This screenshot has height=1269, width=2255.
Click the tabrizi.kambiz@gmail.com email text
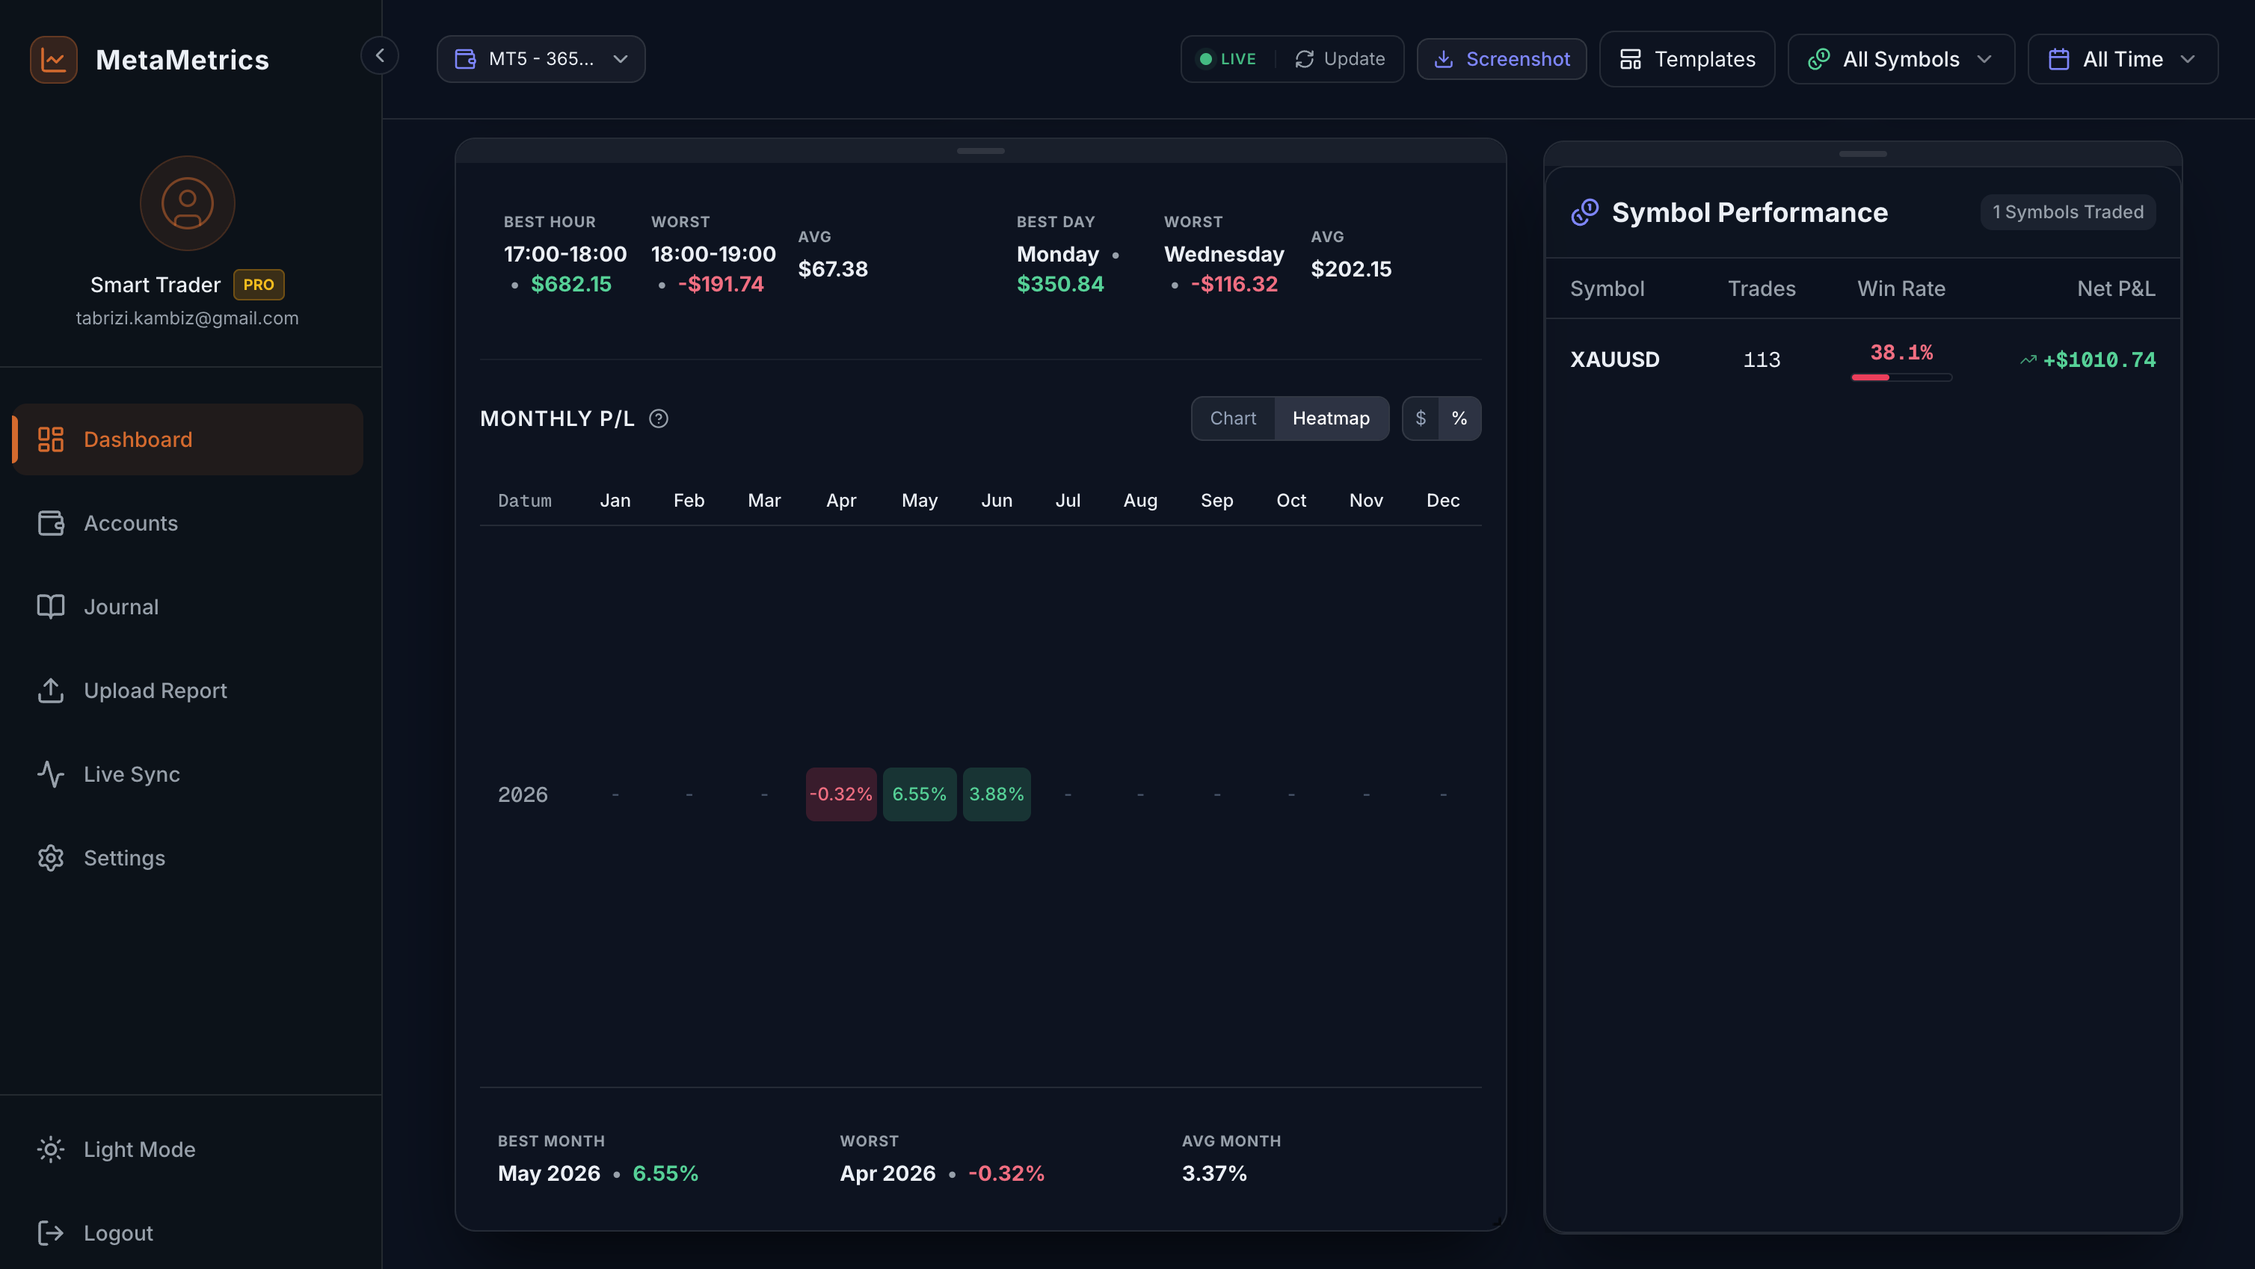click(188, 318)
